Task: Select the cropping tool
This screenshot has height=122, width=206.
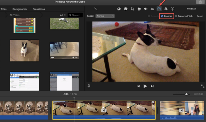Action: pos(132,9)
